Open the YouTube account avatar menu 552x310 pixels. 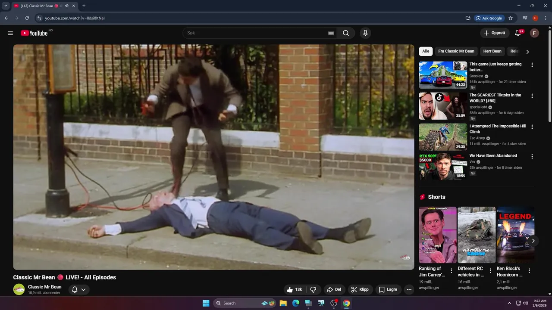[x=534, y=33]
